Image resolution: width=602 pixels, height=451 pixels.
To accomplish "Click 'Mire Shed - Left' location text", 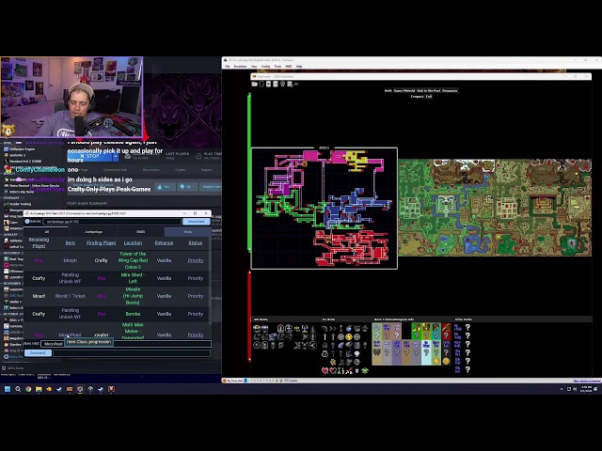I will (x=133, y=278).
